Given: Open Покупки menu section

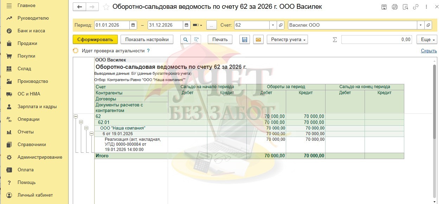Looking at the screenshot, I should pos(26,56).
